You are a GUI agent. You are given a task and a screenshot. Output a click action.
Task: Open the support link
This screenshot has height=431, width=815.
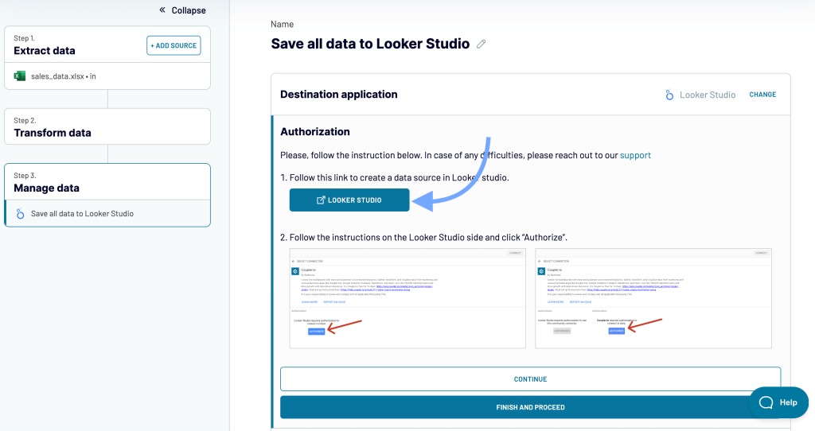click(635, 155)
